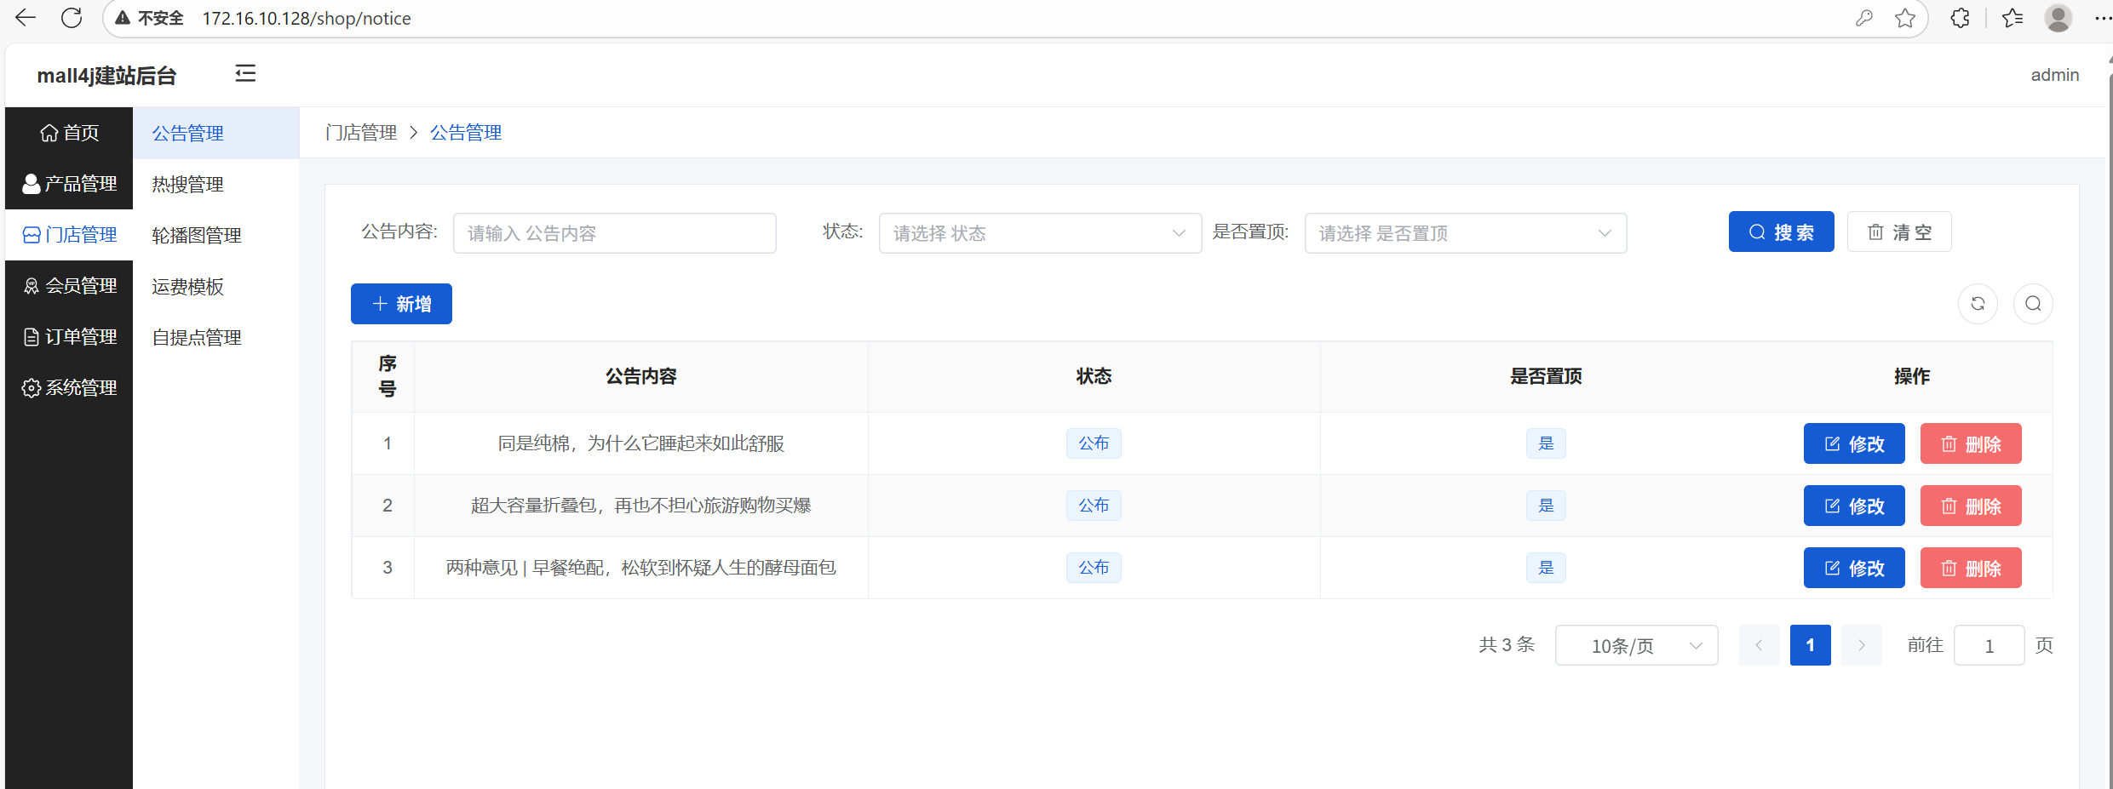The height and width of the screenshot is (789, 2113).
Task: Focus the 公告内容 text input field
Action: tap(614, 233)
